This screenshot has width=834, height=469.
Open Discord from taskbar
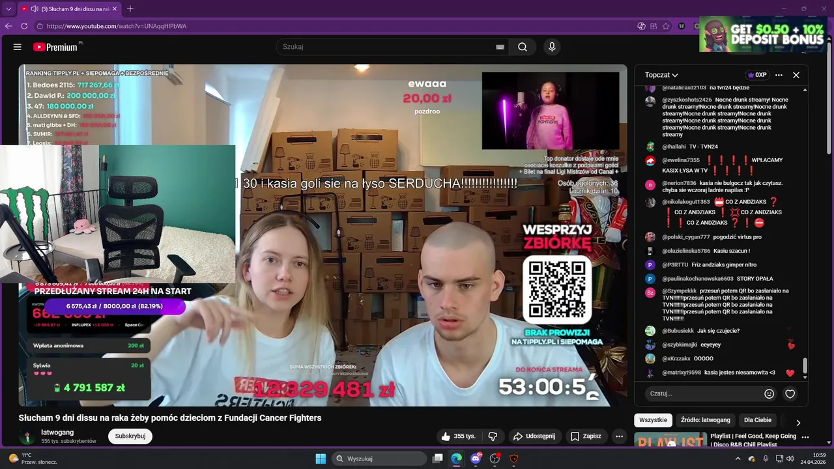coord(476,459)
